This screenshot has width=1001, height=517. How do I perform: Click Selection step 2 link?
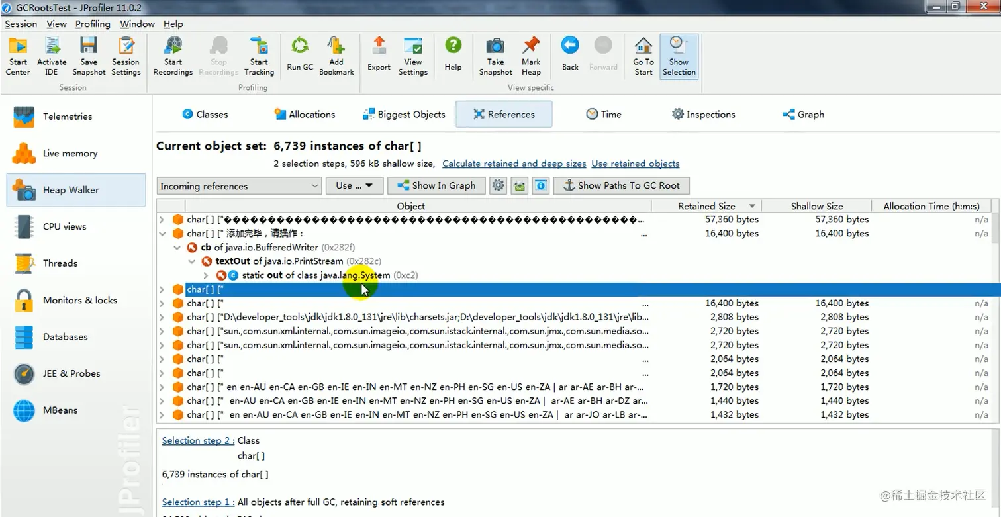198,440
